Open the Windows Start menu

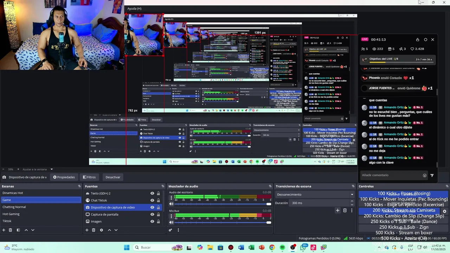pyautogui.click(x=127, y=247)
